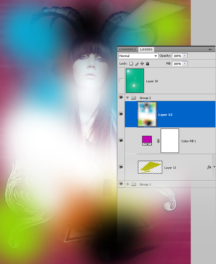
Task: Show Layer 18 via its visibility box
Action: point(121,81)
